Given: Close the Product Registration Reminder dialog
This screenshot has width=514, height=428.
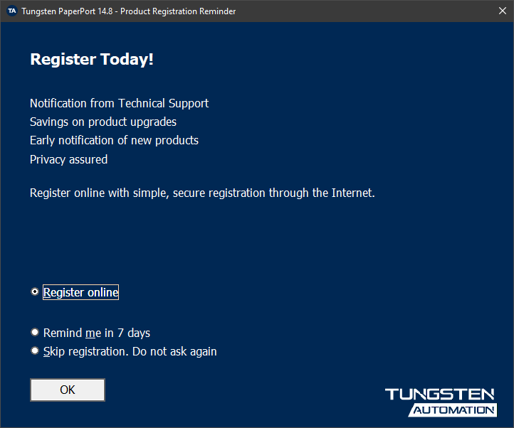Looking at the screenshot, I should [502, 11].
